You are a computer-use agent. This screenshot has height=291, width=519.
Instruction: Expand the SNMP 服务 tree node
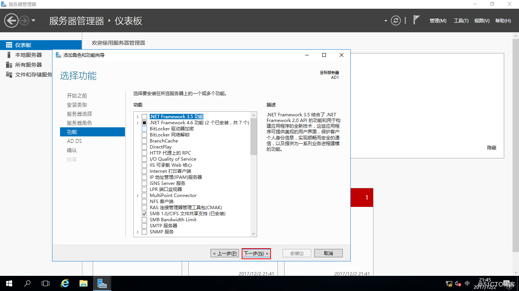[x=138, y=232]
